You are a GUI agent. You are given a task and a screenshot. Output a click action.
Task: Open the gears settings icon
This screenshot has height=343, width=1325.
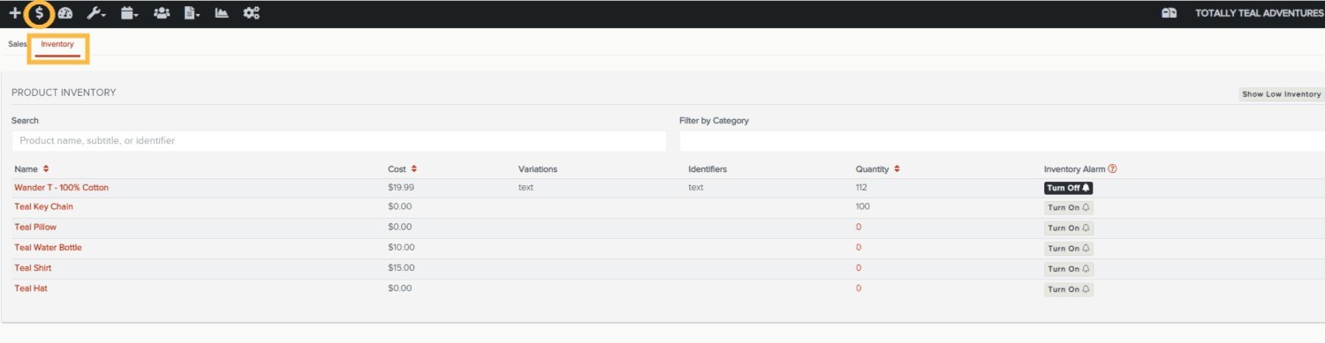point(252,13)
